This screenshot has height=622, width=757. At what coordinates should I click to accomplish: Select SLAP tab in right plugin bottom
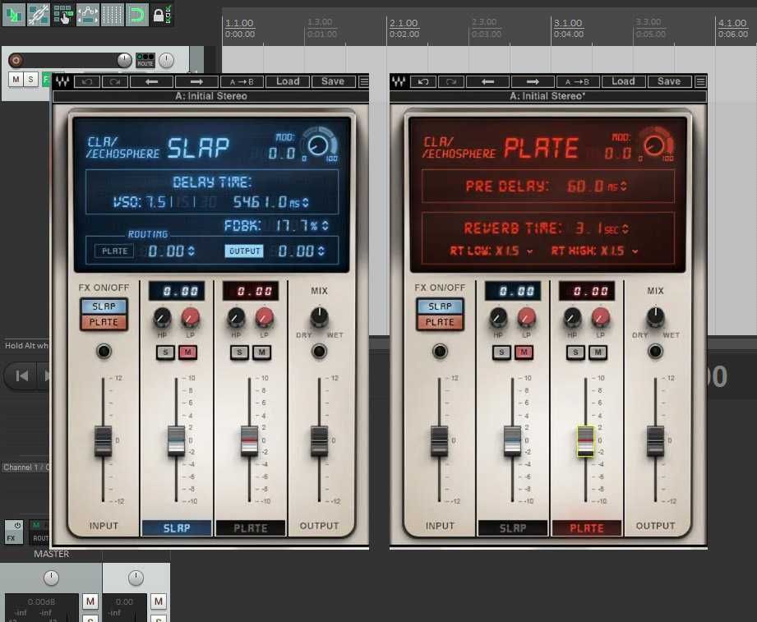tap(513, 528)
